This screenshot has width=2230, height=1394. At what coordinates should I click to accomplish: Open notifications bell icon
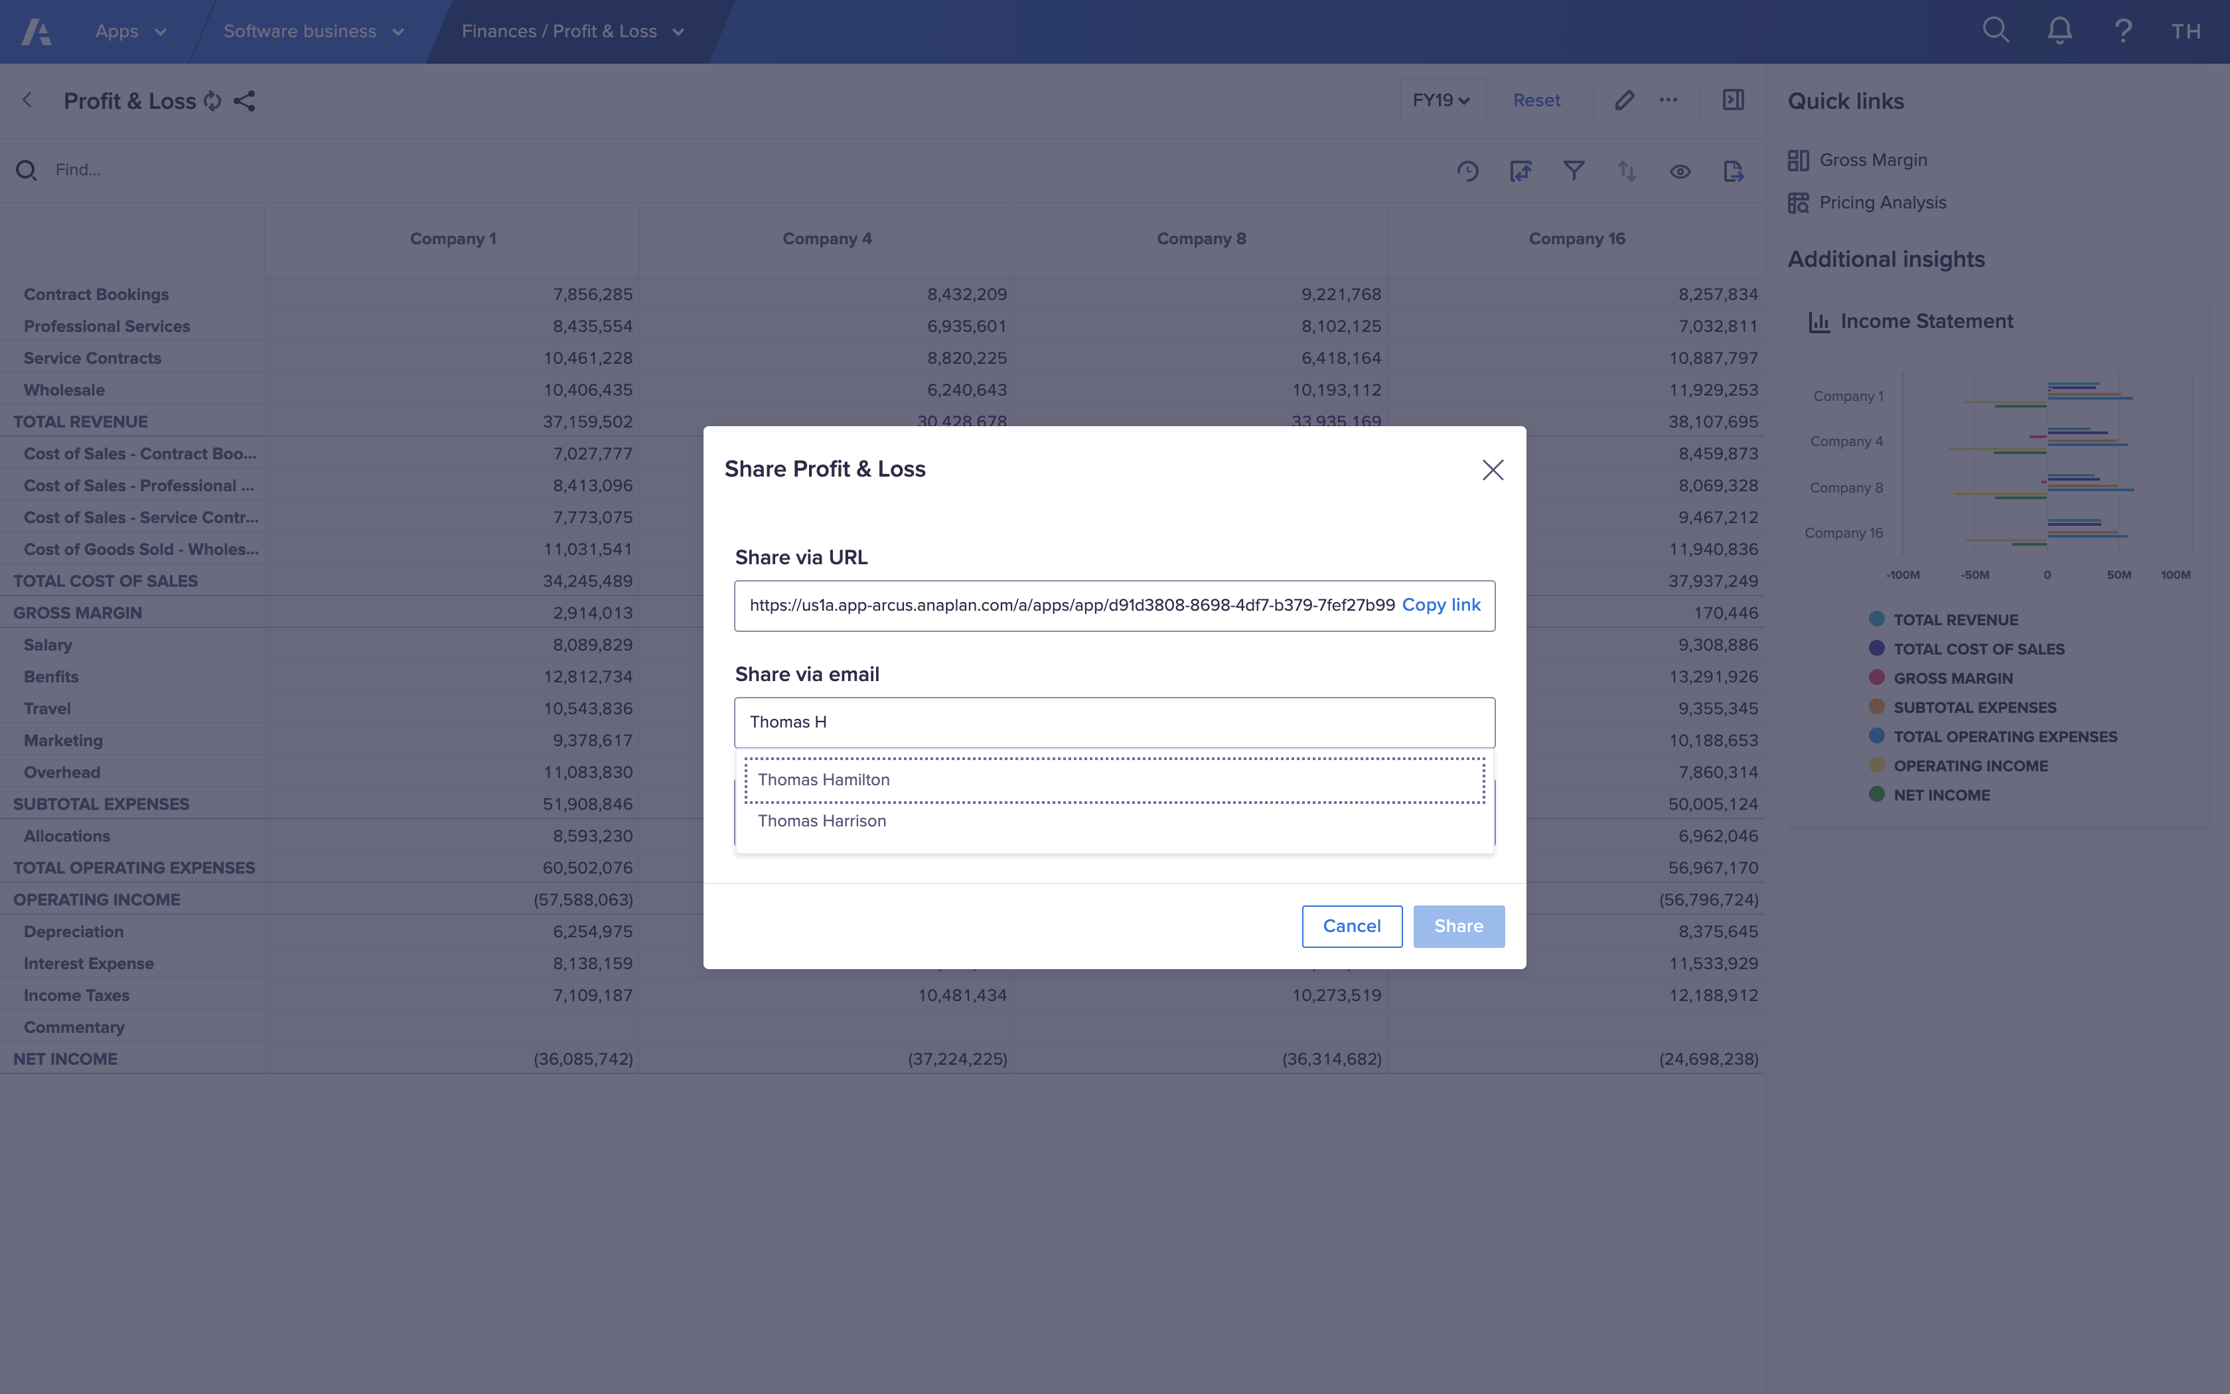pos(2059,31)
